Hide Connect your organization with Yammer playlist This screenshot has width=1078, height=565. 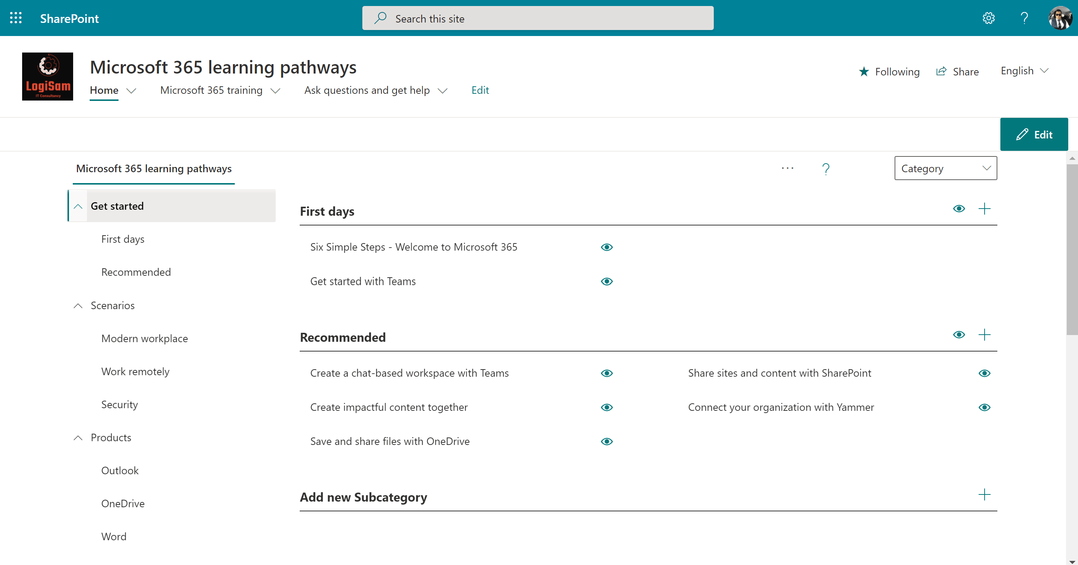coord(984,407)
